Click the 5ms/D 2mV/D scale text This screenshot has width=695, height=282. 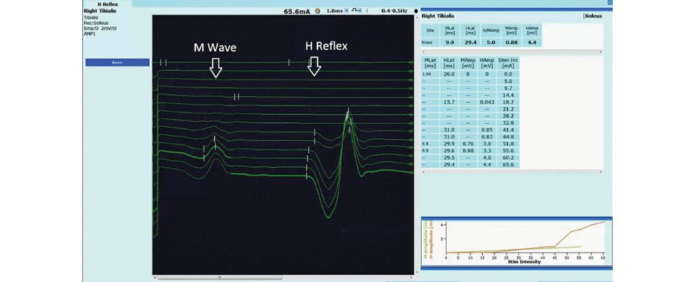click(x=100, y=29)
